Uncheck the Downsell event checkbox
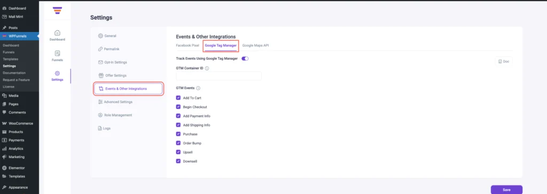Viewport: 547px width, 194px height. pyautogui.click(x=178, y=161)
